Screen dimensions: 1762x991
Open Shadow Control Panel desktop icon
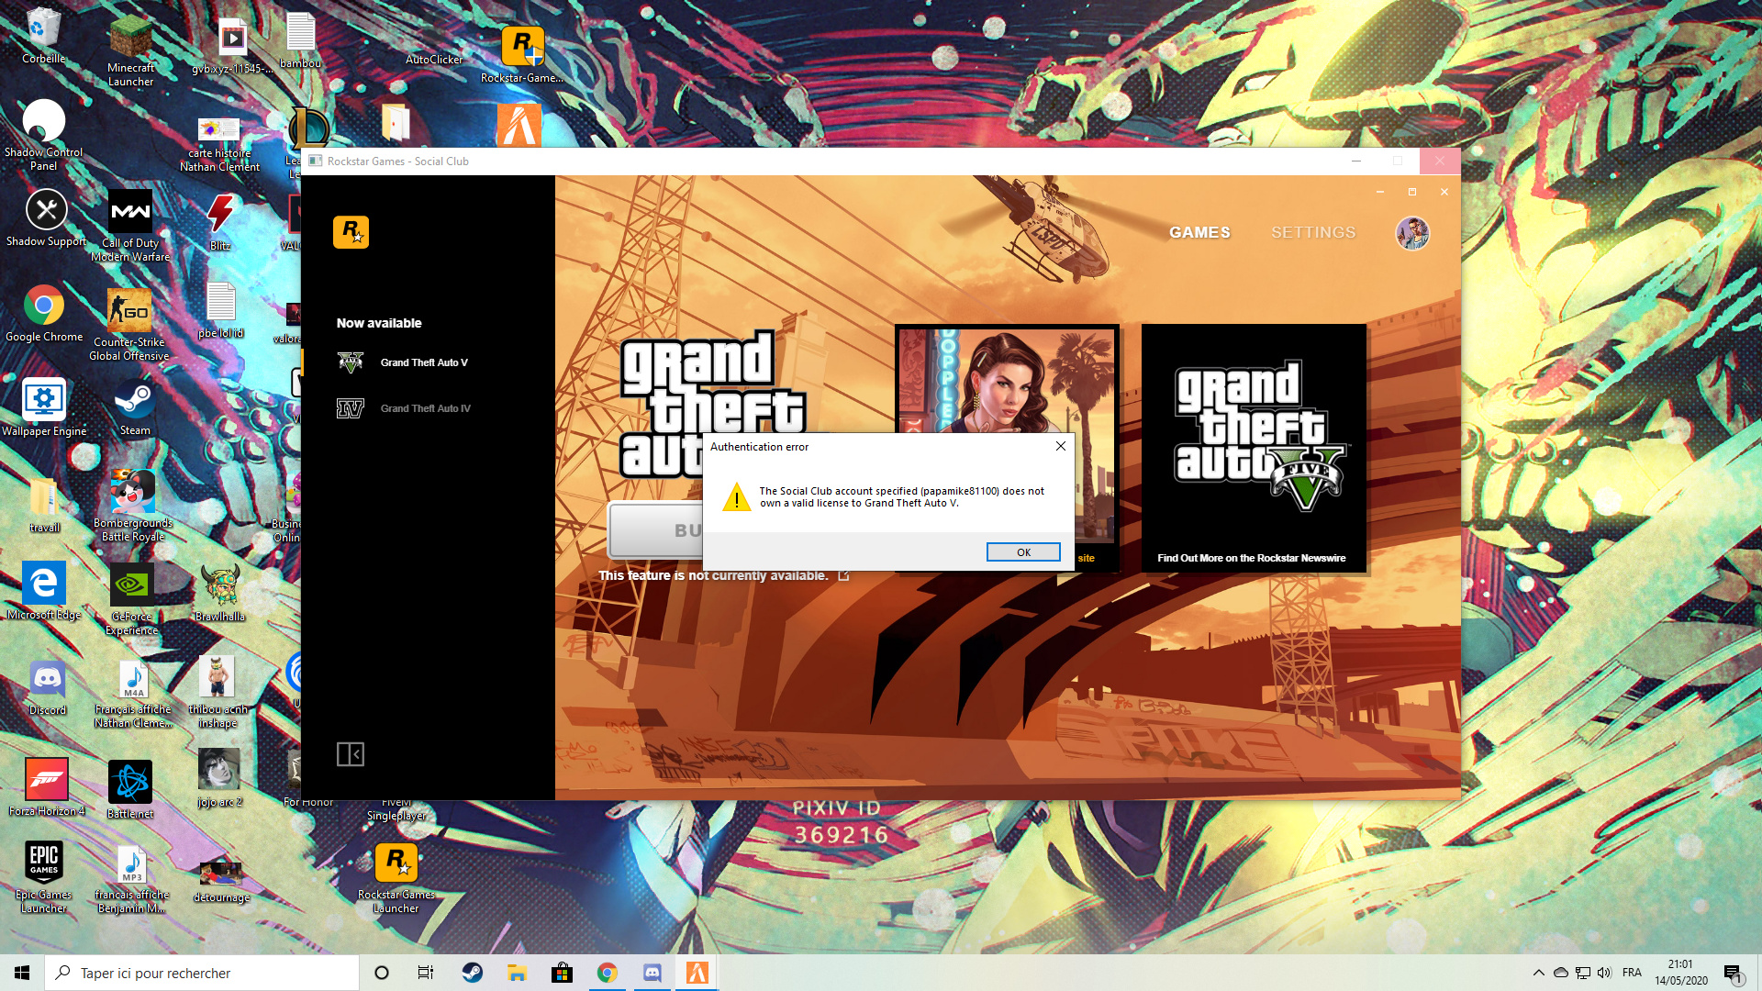point(43,136)
